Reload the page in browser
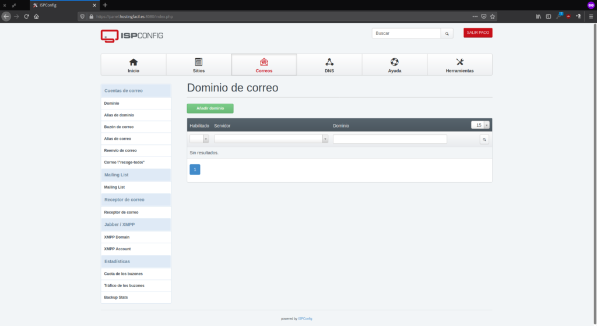 26,16
